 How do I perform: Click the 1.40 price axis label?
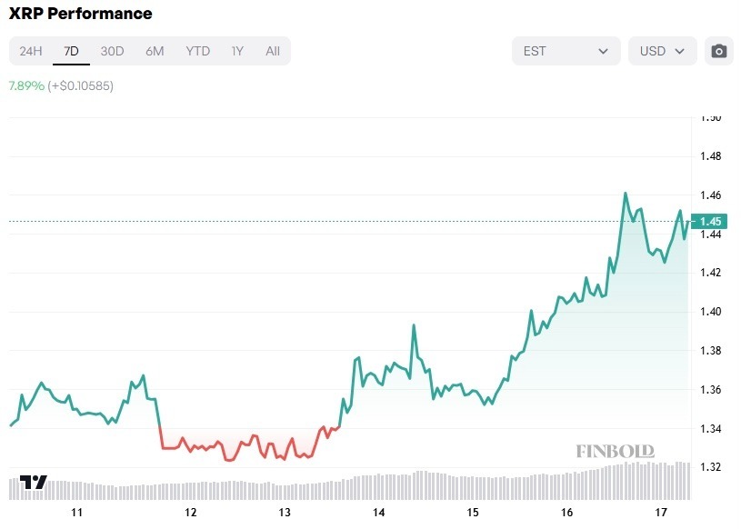coord(711,312)
